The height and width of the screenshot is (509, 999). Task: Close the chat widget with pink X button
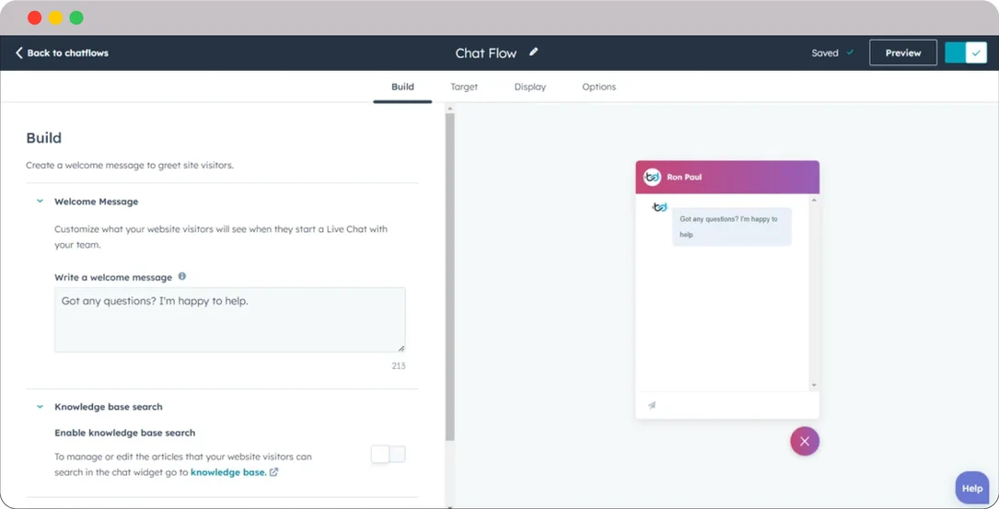pyautogui.click(x=805, y=442)
